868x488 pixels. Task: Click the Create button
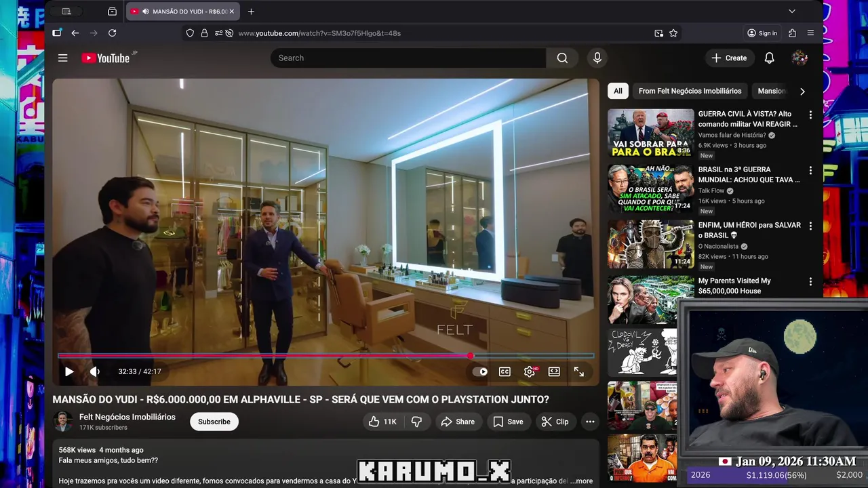(729, 58)
